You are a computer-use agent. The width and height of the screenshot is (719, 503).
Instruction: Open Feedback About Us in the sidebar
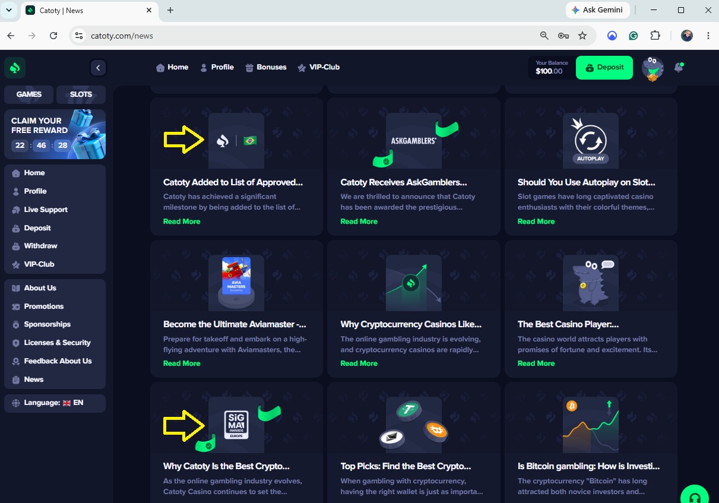pyautogui.click(x=55, y=361)
